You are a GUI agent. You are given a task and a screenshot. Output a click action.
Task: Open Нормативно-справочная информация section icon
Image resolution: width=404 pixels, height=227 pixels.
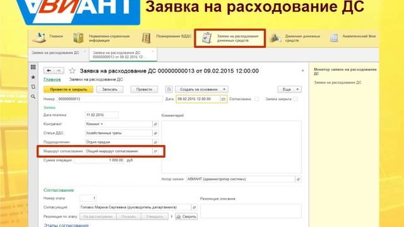coord(78,38)
